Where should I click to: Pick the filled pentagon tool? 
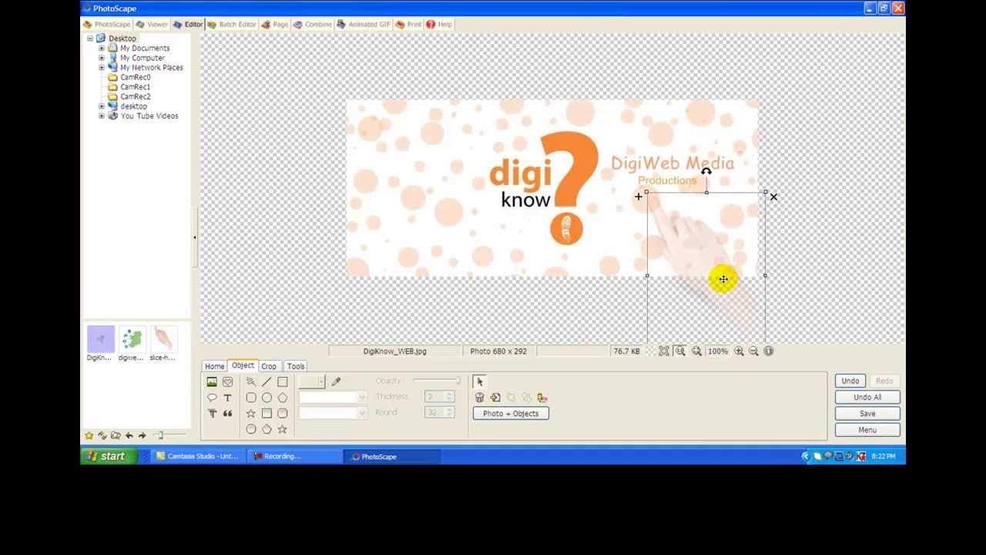click(x=267, y=429)
